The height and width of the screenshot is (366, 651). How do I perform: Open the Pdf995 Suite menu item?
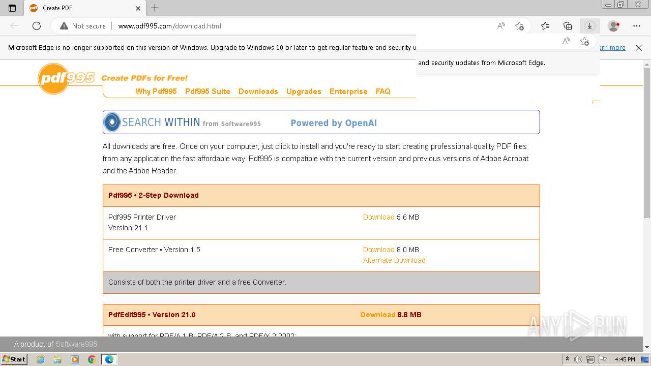208,91
